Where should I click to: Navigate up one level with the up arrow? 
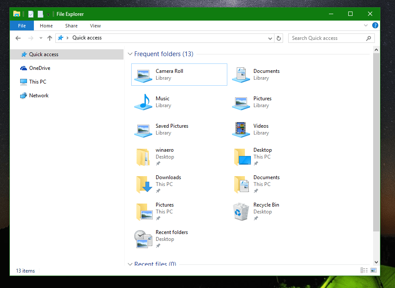[x=49, y=38]
